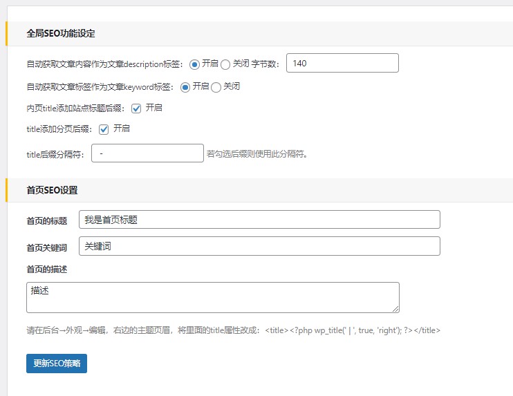This screenshot has height=396, width=513.
Task: Grab the description textarea resize handle
Action: pyautogui.click(x=395, y=309)
